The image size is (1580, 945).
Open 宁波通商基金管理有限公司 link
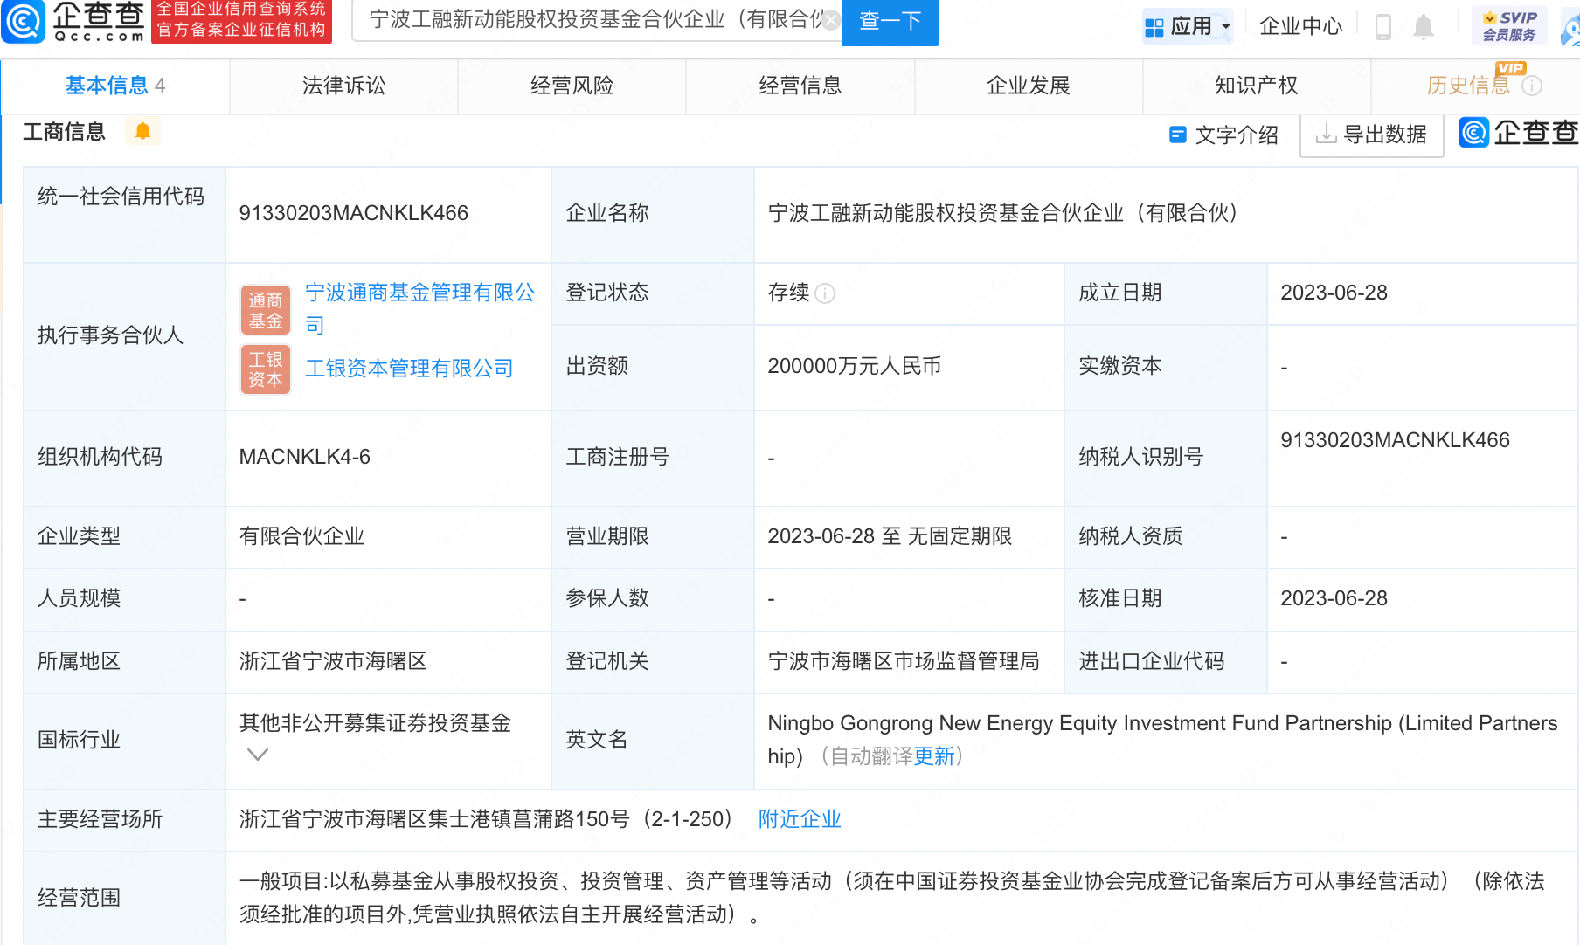[419, 293]
